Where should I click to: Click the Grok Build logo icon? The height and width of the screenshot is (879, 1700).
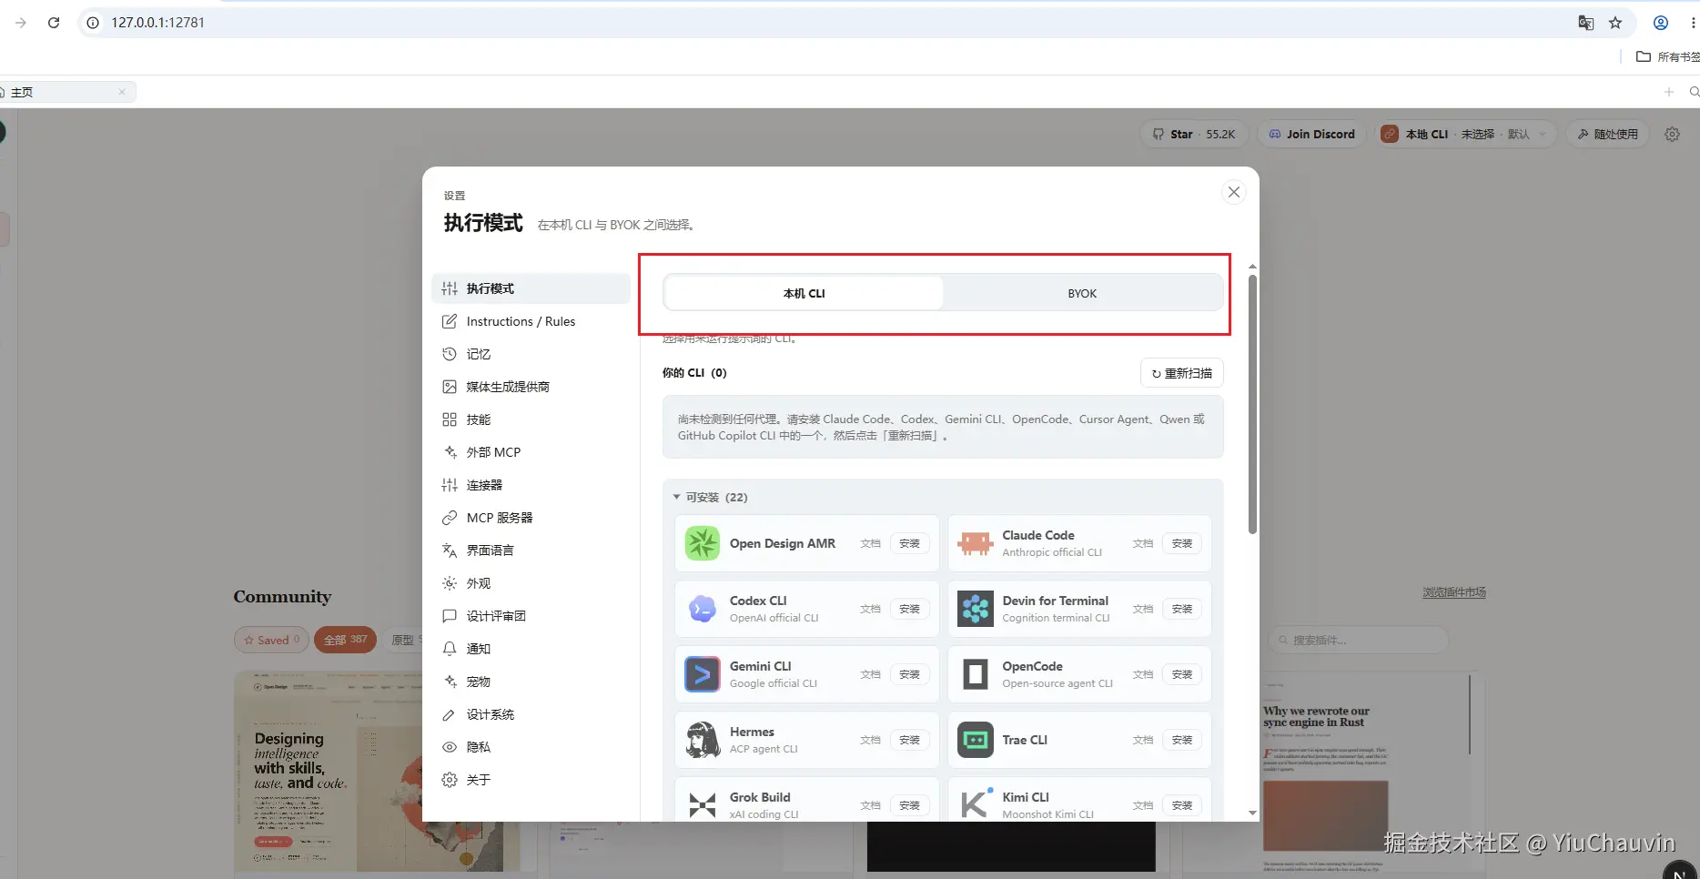click(x=703, y=805)
